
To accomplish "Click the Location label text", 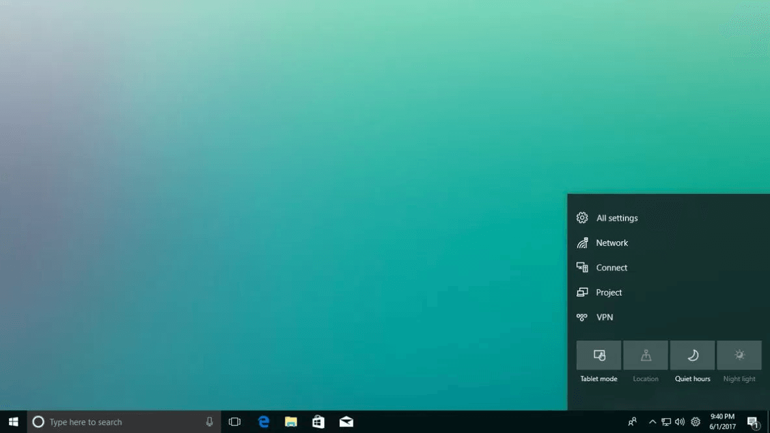I will 645,378.
